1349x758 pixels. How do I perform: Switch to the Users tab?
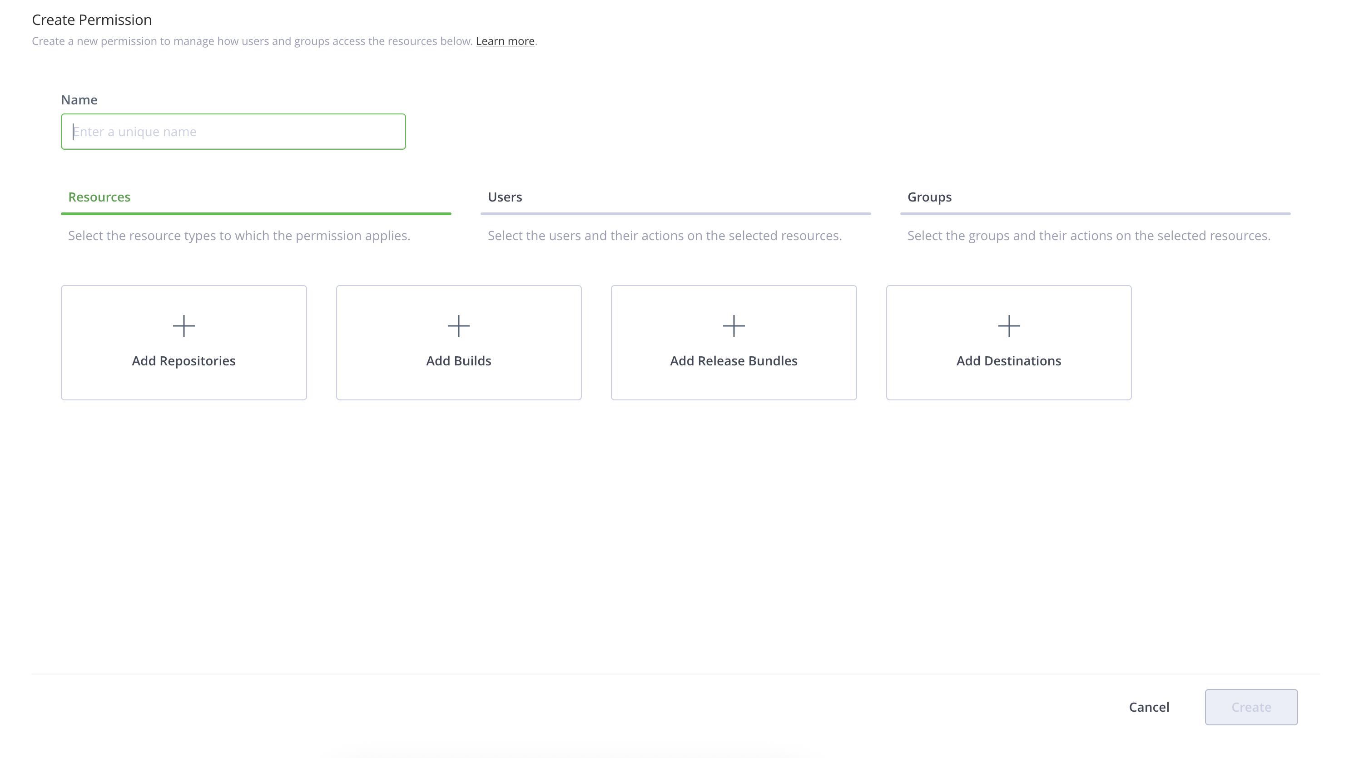tap(504, 197)
